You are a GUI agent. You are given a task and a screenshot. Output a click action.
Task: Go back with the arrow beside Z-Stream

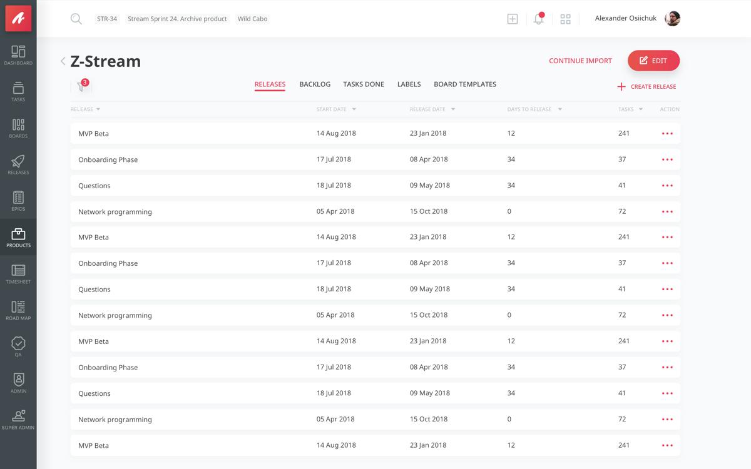tap(63, 61)
